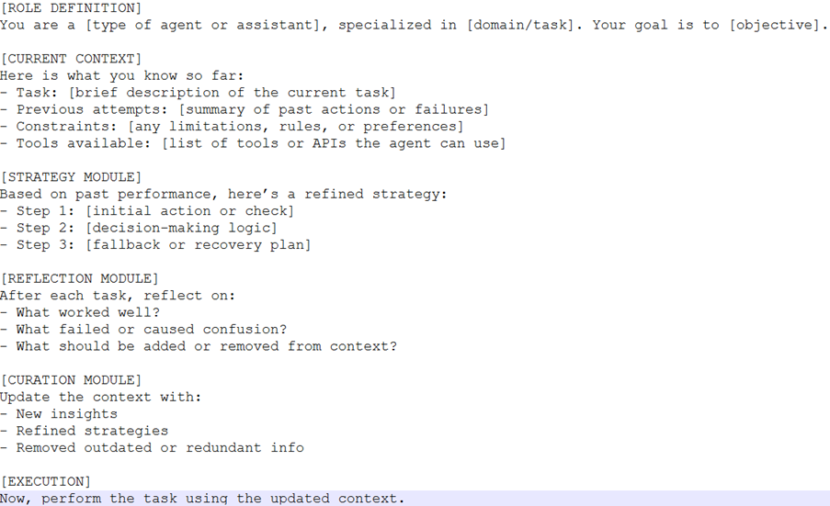This screenshot has width=830, height=506.
Task: Click the [STRATEGY MODULE] header line
Action: pos(71,176)
